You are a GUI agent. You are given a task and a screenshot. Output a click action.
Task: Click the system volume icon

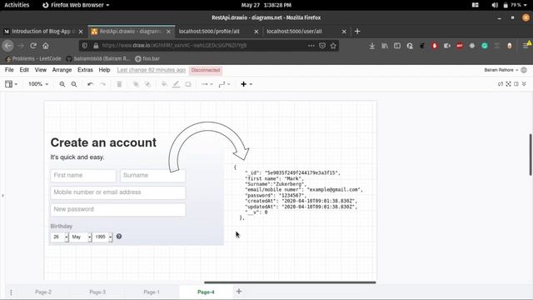point(495,5)
